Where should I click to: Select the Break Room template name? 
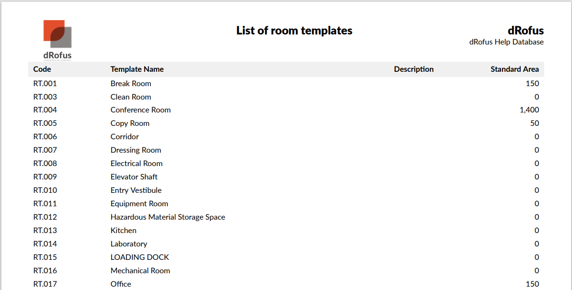[131, 83]
